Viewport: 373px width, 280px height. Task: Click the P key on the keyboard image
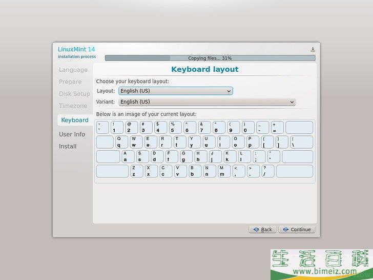253,142
